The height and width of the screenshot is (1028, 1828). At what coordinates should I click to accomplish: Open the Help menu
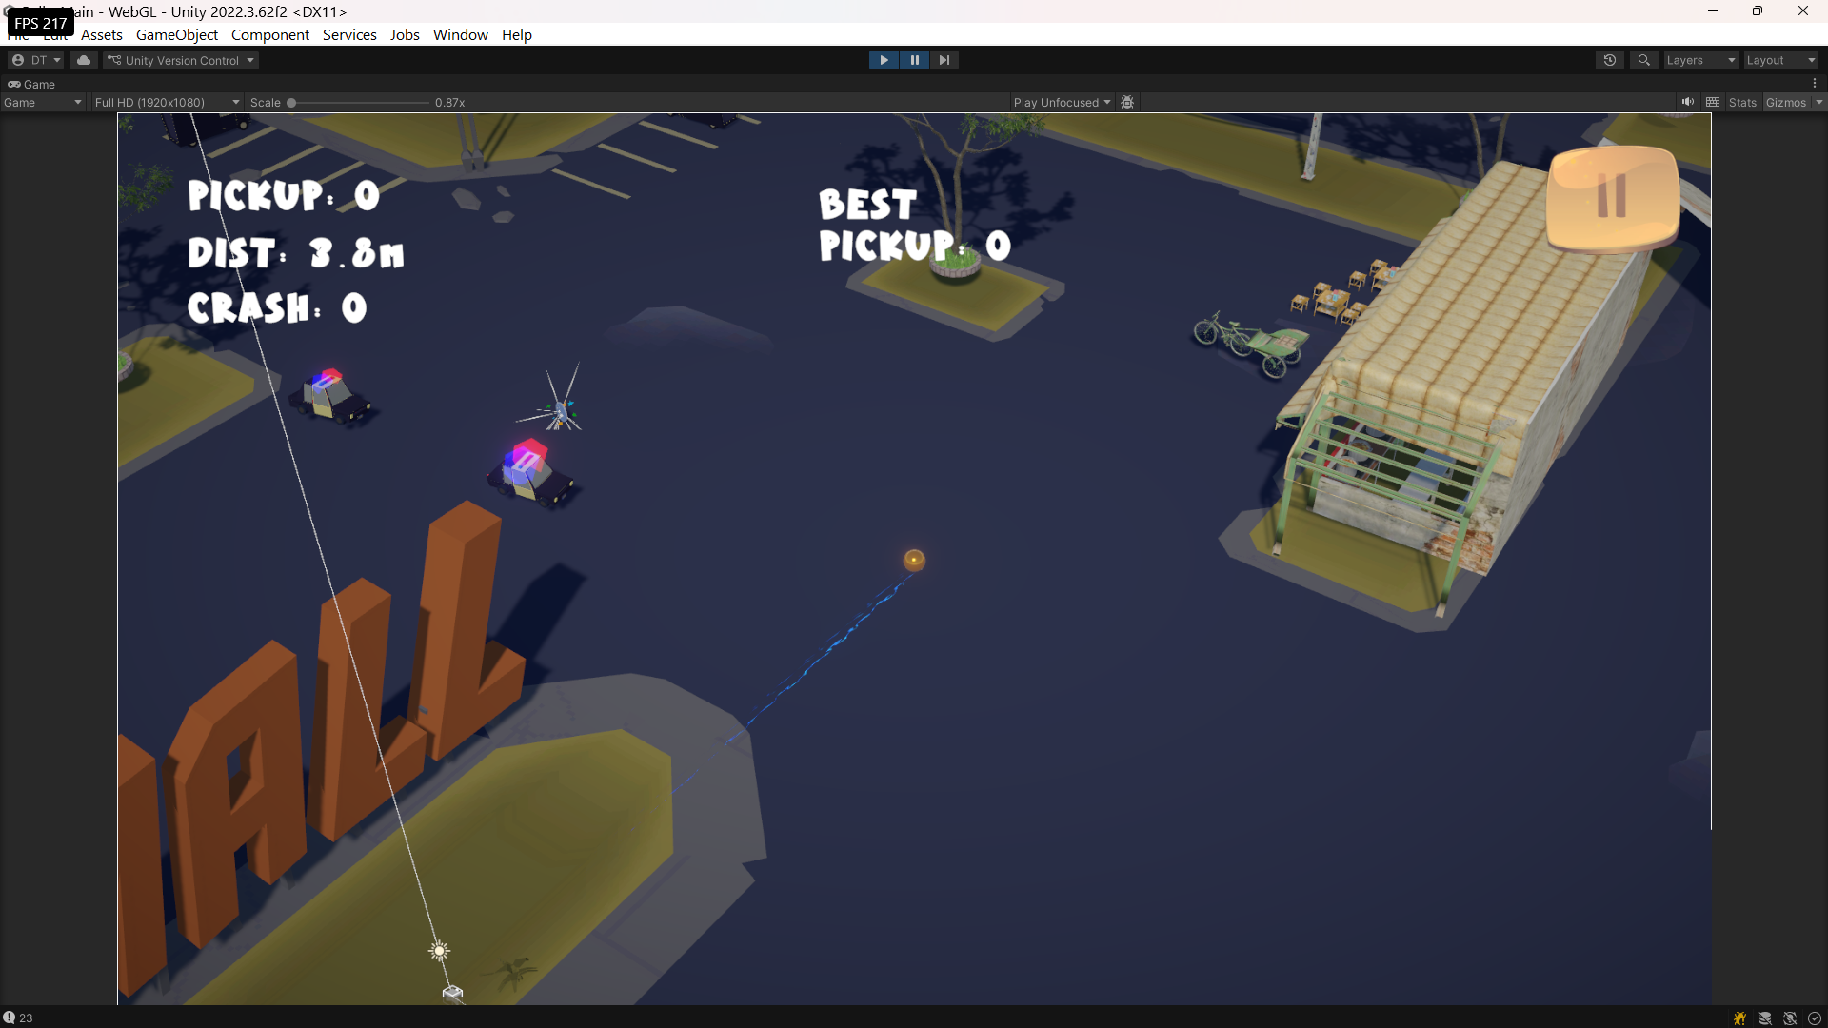click(x=517, y=35)
